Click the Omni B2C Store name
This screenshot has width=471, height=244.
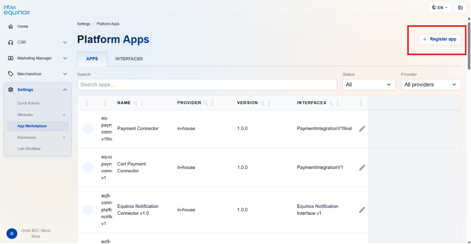click(36, 231)
